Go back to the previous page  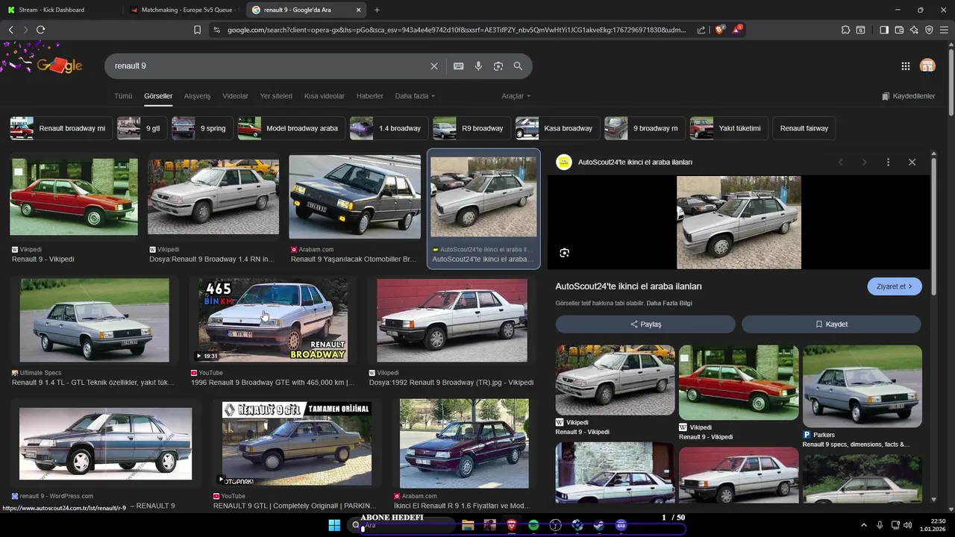(x=10, y=30)
